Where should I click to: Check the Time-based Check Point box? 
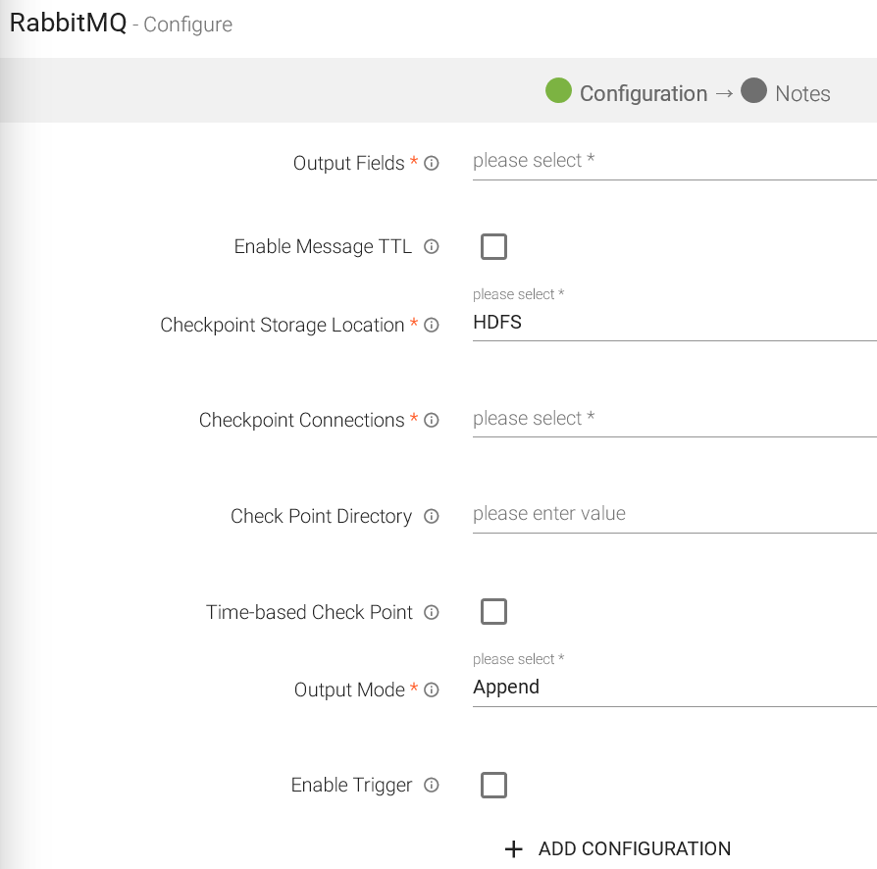pos(493,611)
